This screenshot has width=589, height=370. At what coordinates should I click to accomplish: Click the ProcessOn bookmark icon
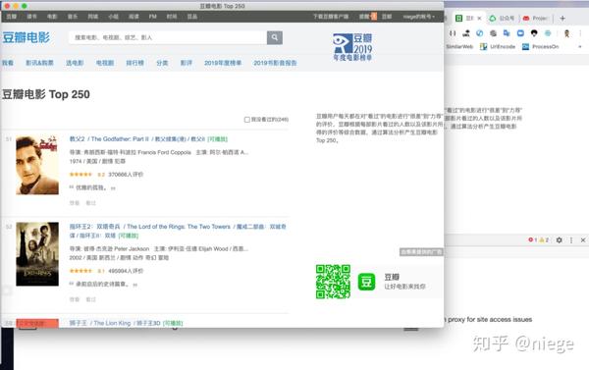point(525,46)
